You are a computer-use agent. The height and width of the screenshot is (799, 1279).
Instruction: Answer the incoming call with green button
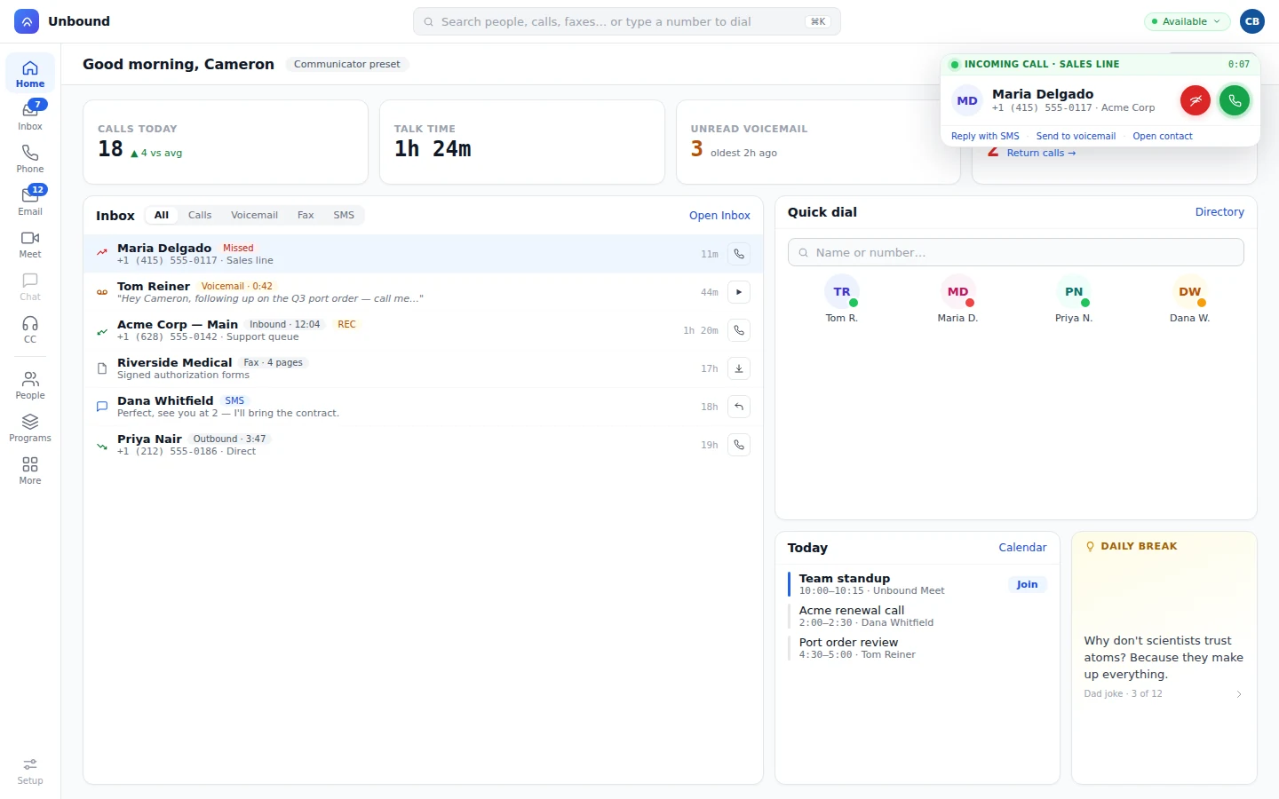click(1235, 100)
